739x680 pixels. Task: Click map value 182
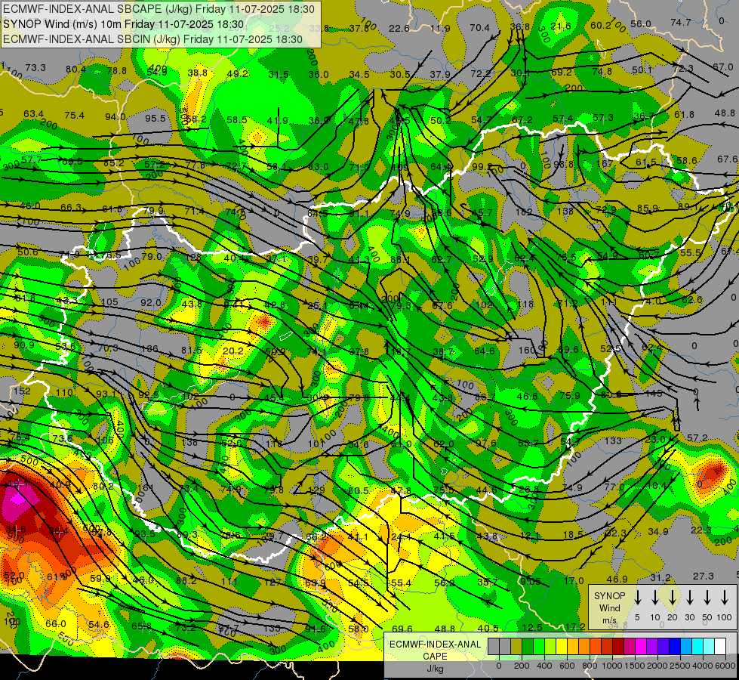[524, 212]
